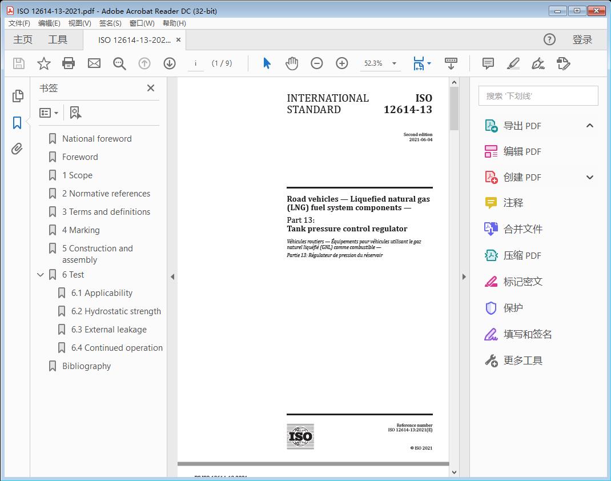The width and height of the screenshot is (611, 481).
Task: Collapse the right tools pane arrow
Action: tap(464, 276)
